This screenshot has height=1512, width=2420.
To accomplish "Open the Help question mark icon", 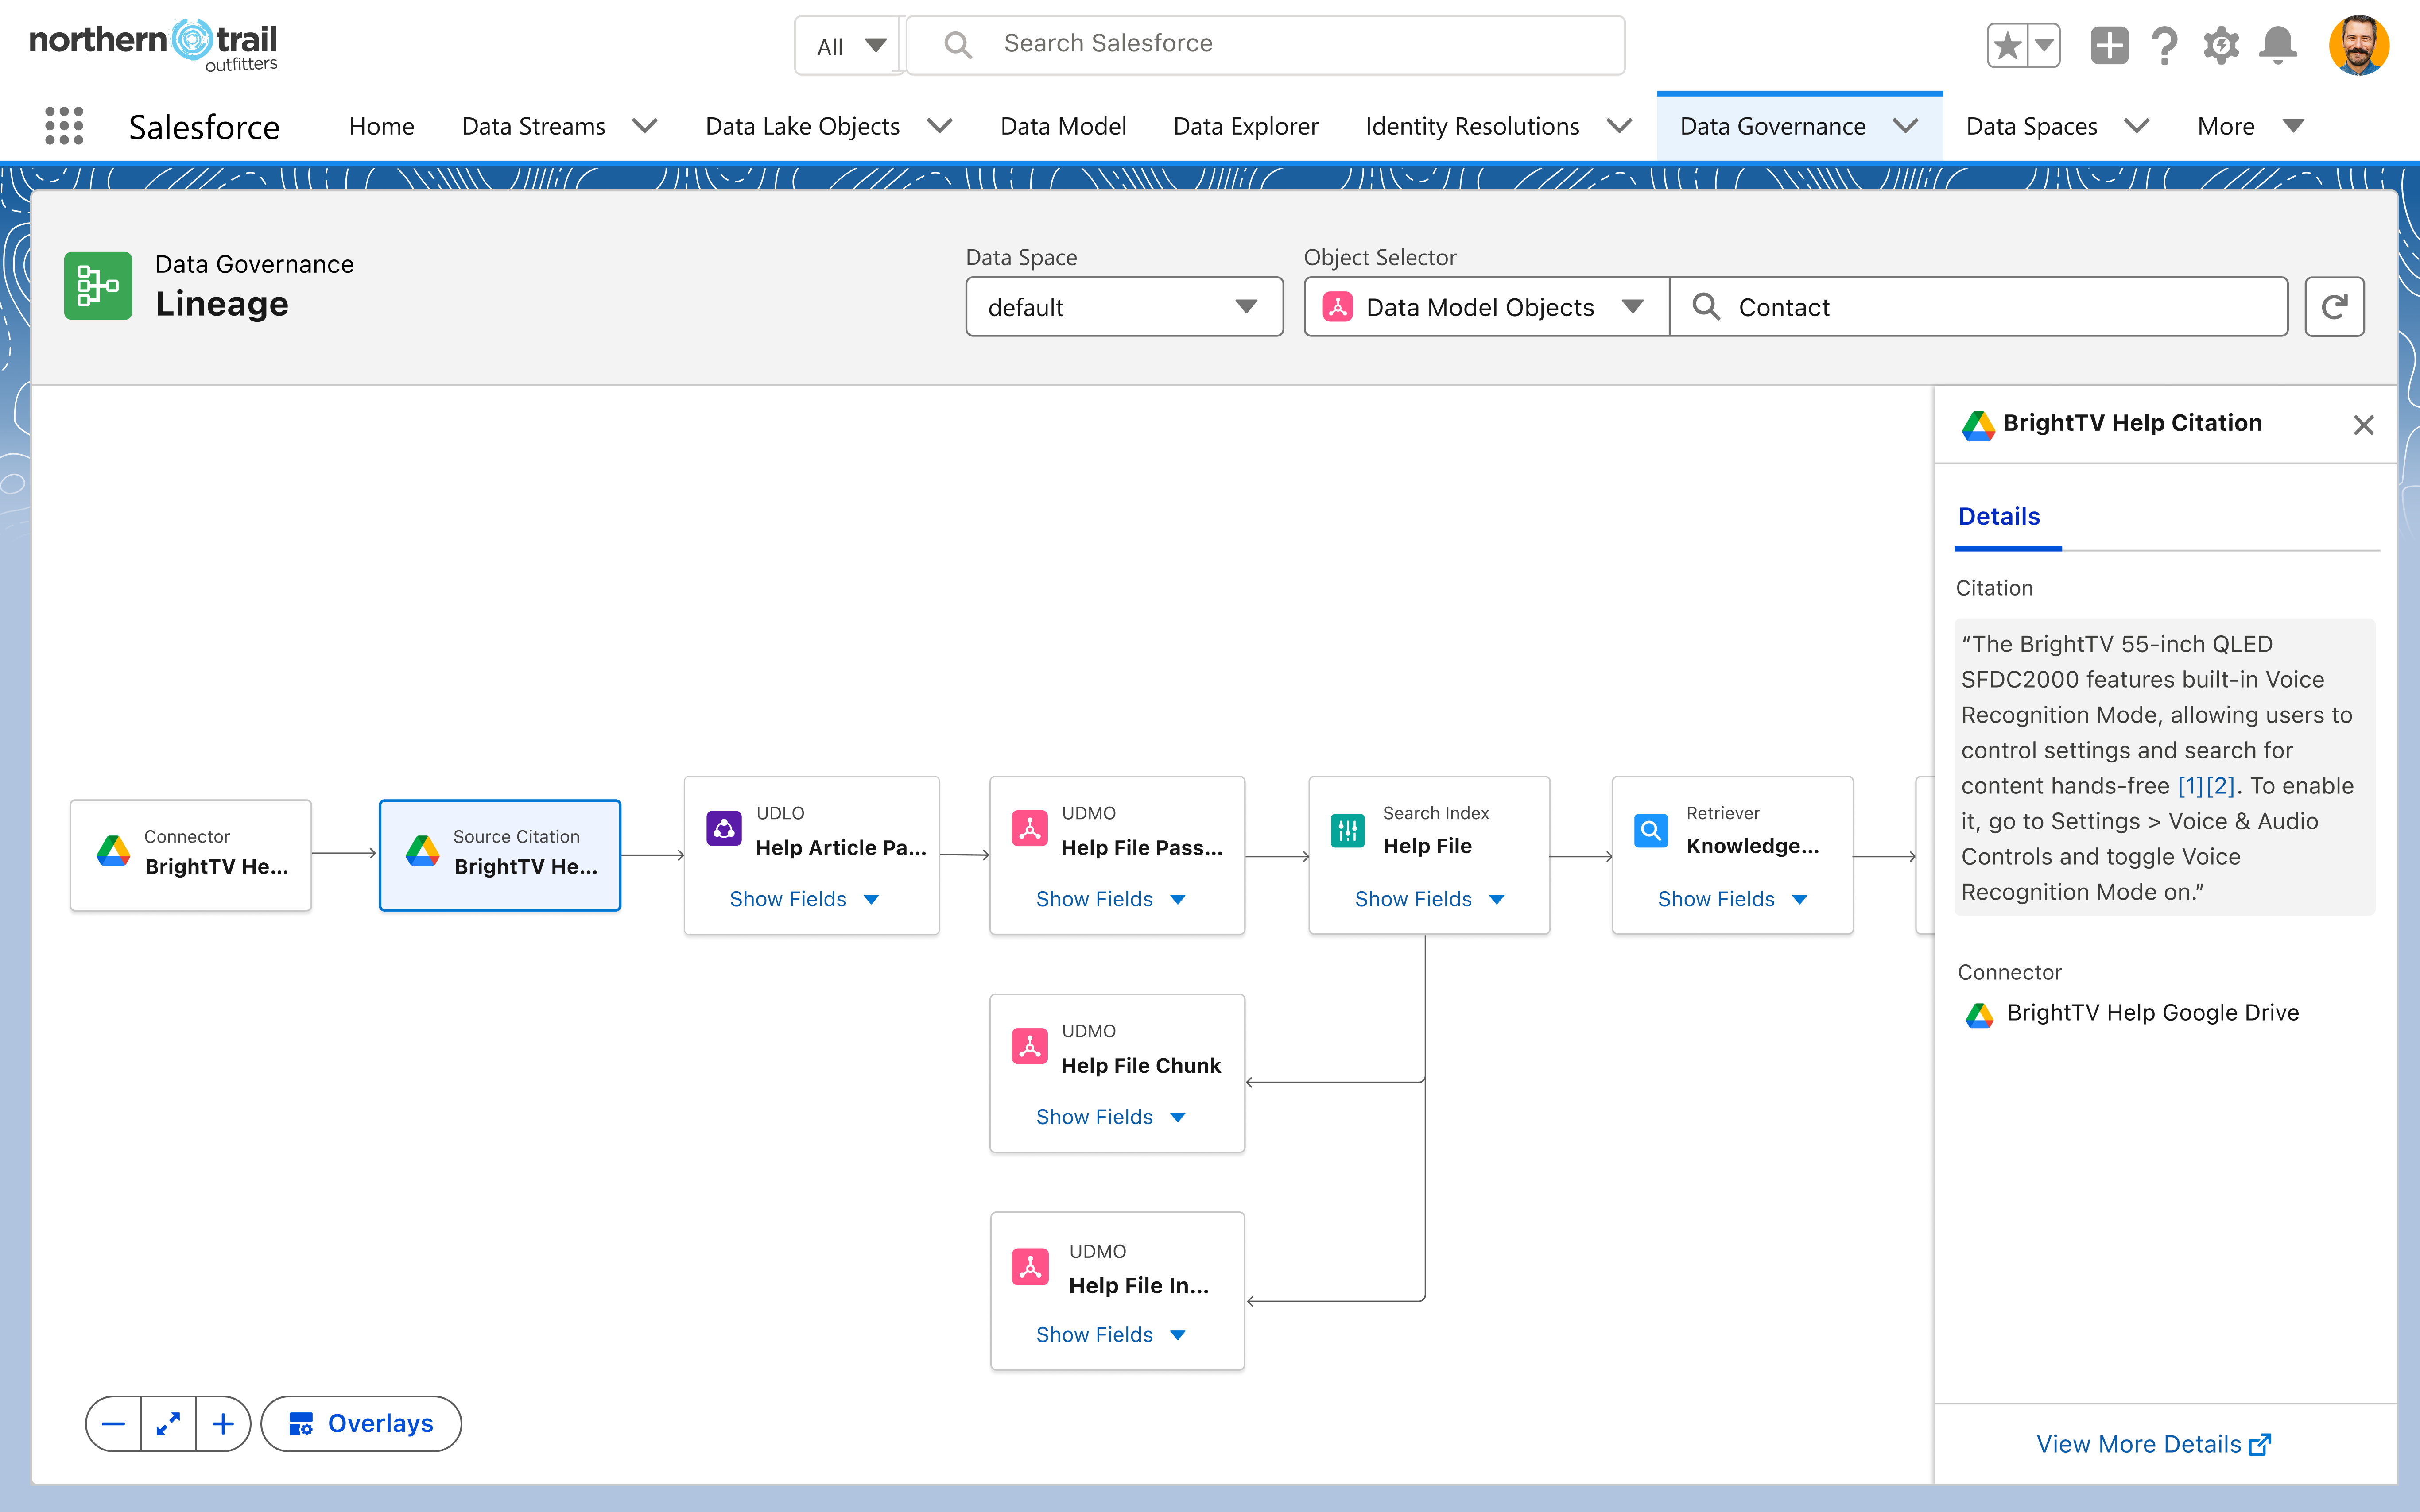I will tap(2165, 45).
